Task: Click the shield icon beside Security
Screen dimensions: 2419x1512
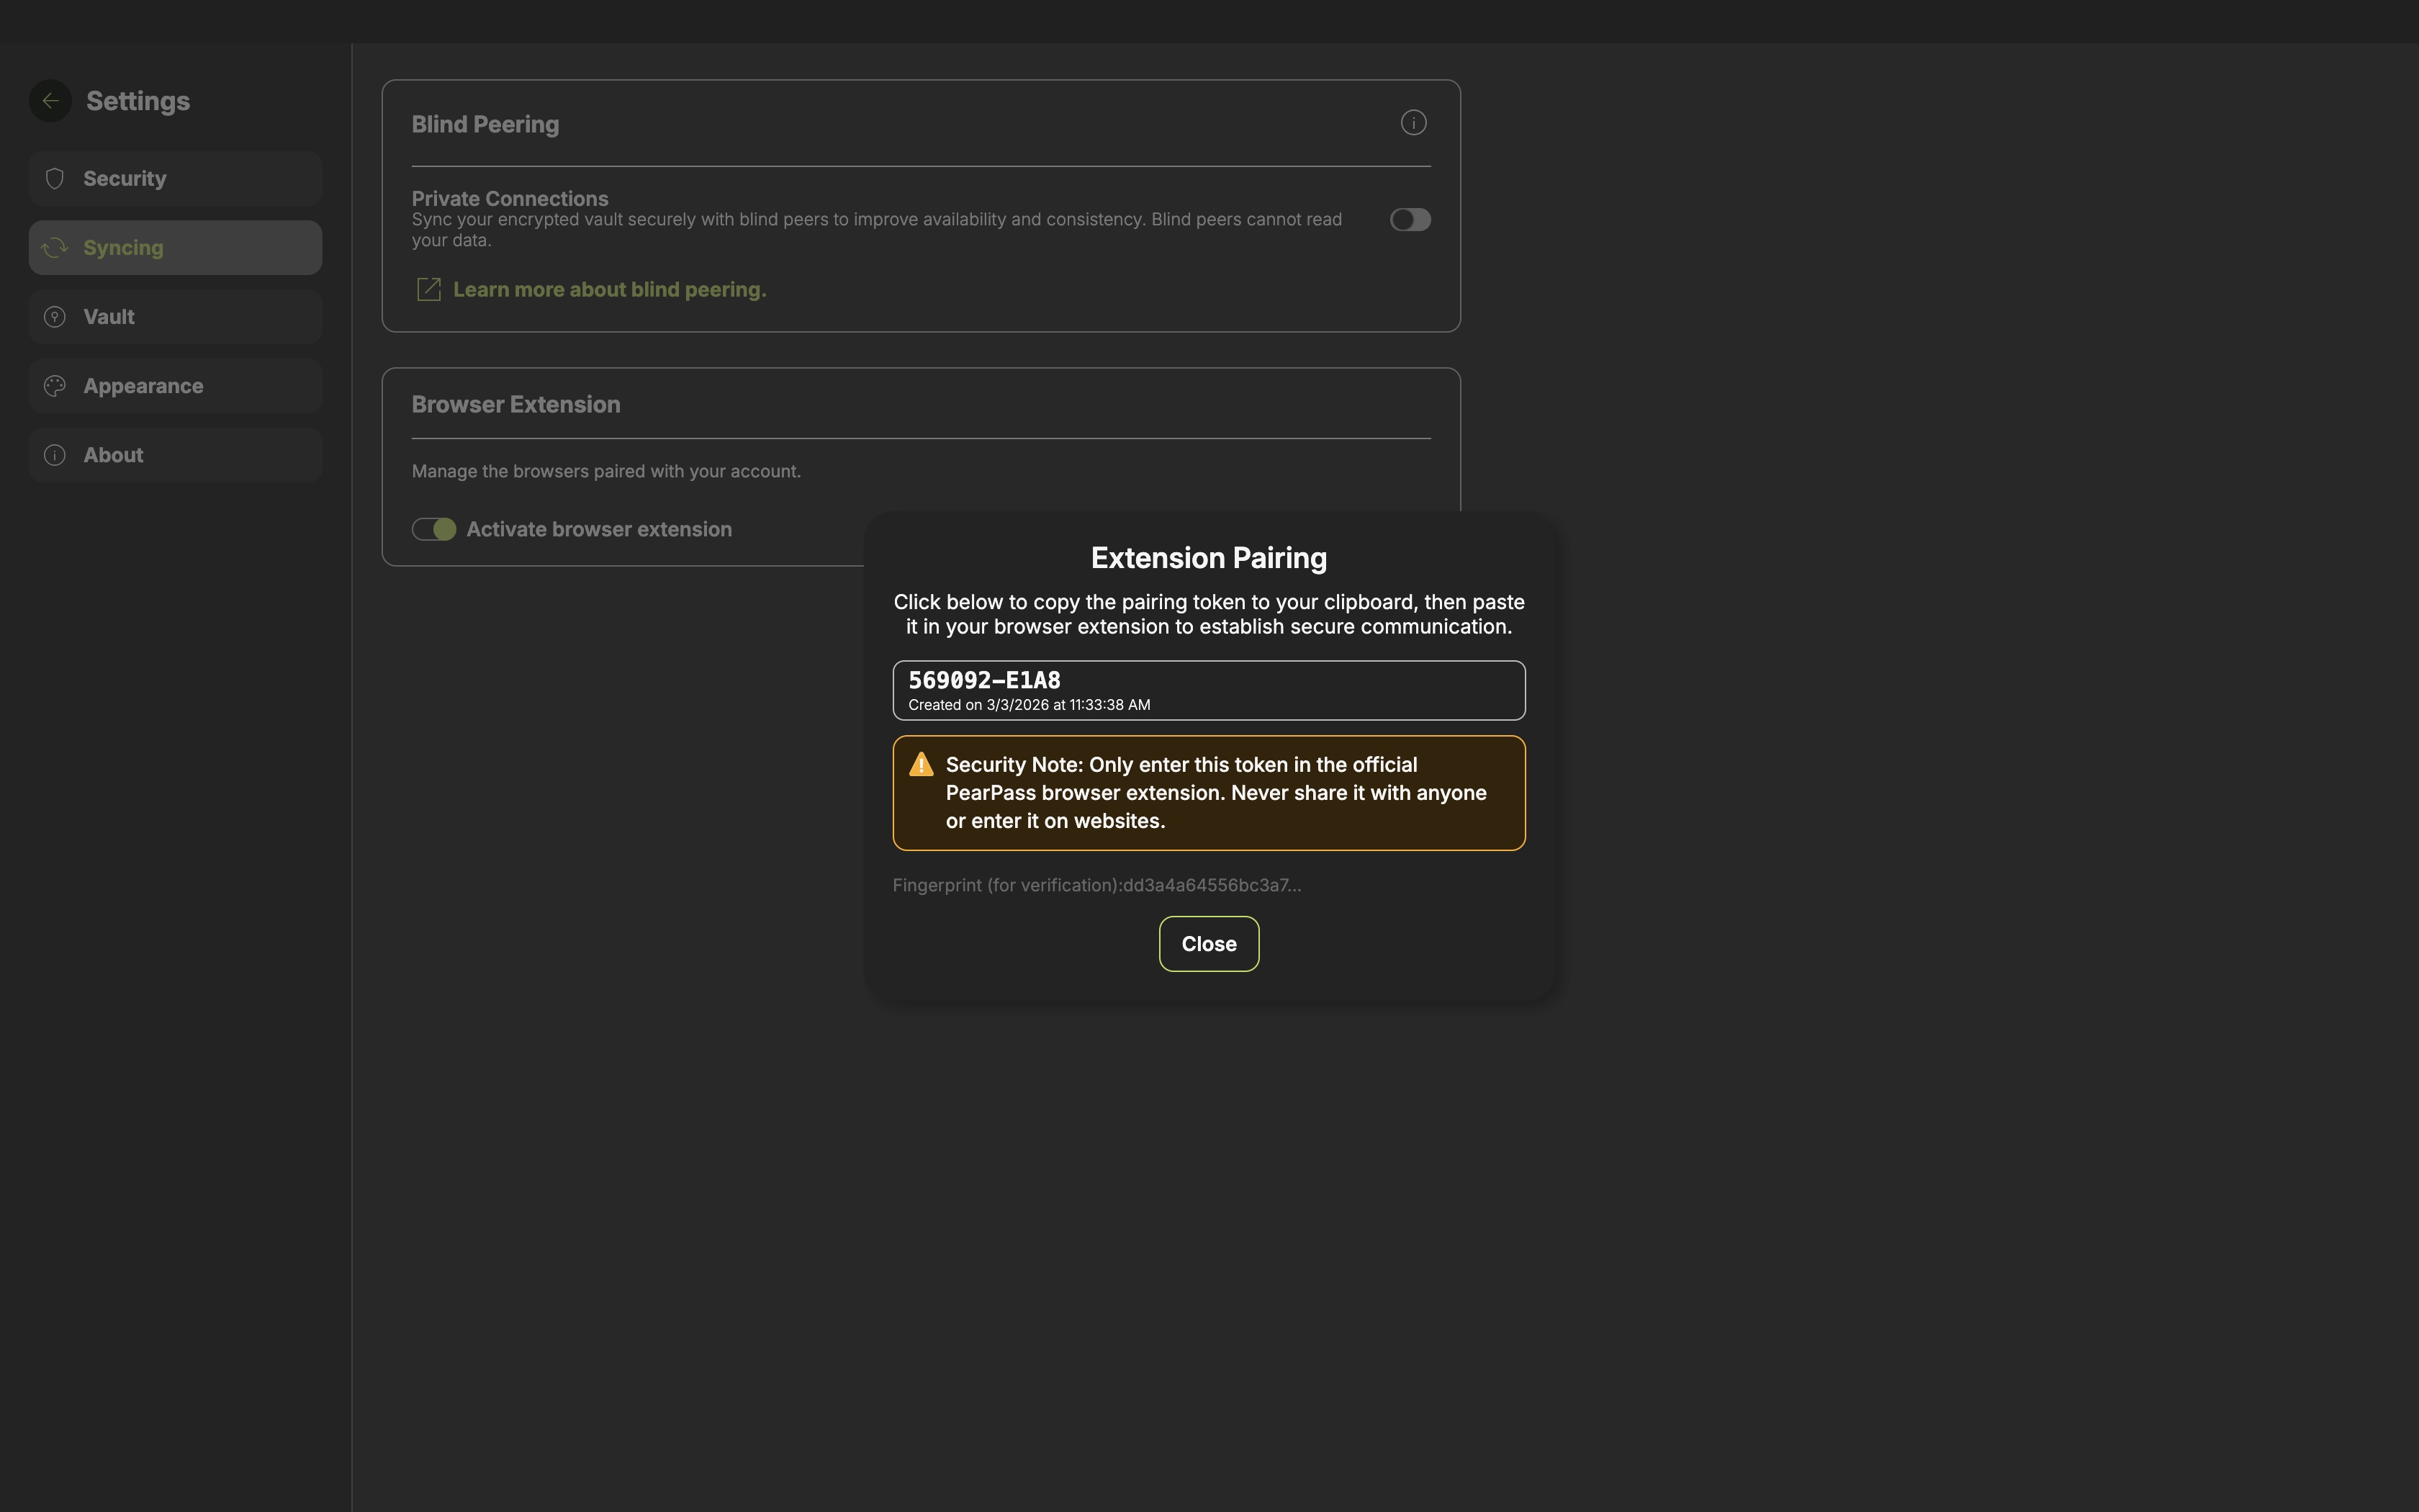Action: click(55, 179)
